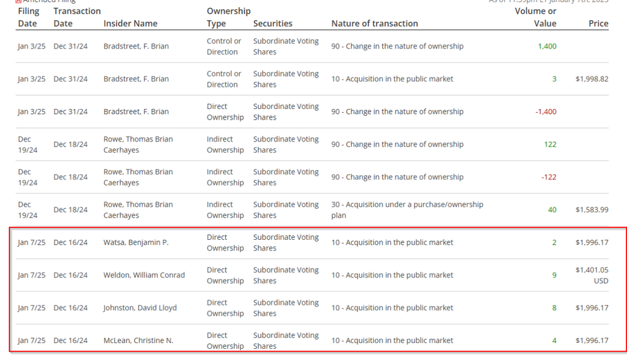Image resolution: width=627 pixels, height=355 pixels.
Task: Click the Ownership Type column header
Action: 228,17
